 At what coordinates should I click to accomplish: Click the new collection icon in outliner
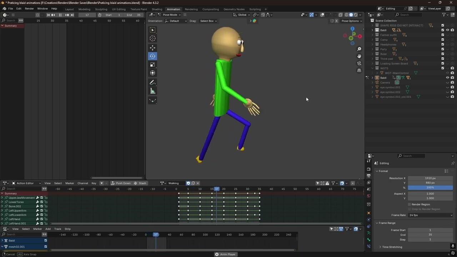coord(453,15)
